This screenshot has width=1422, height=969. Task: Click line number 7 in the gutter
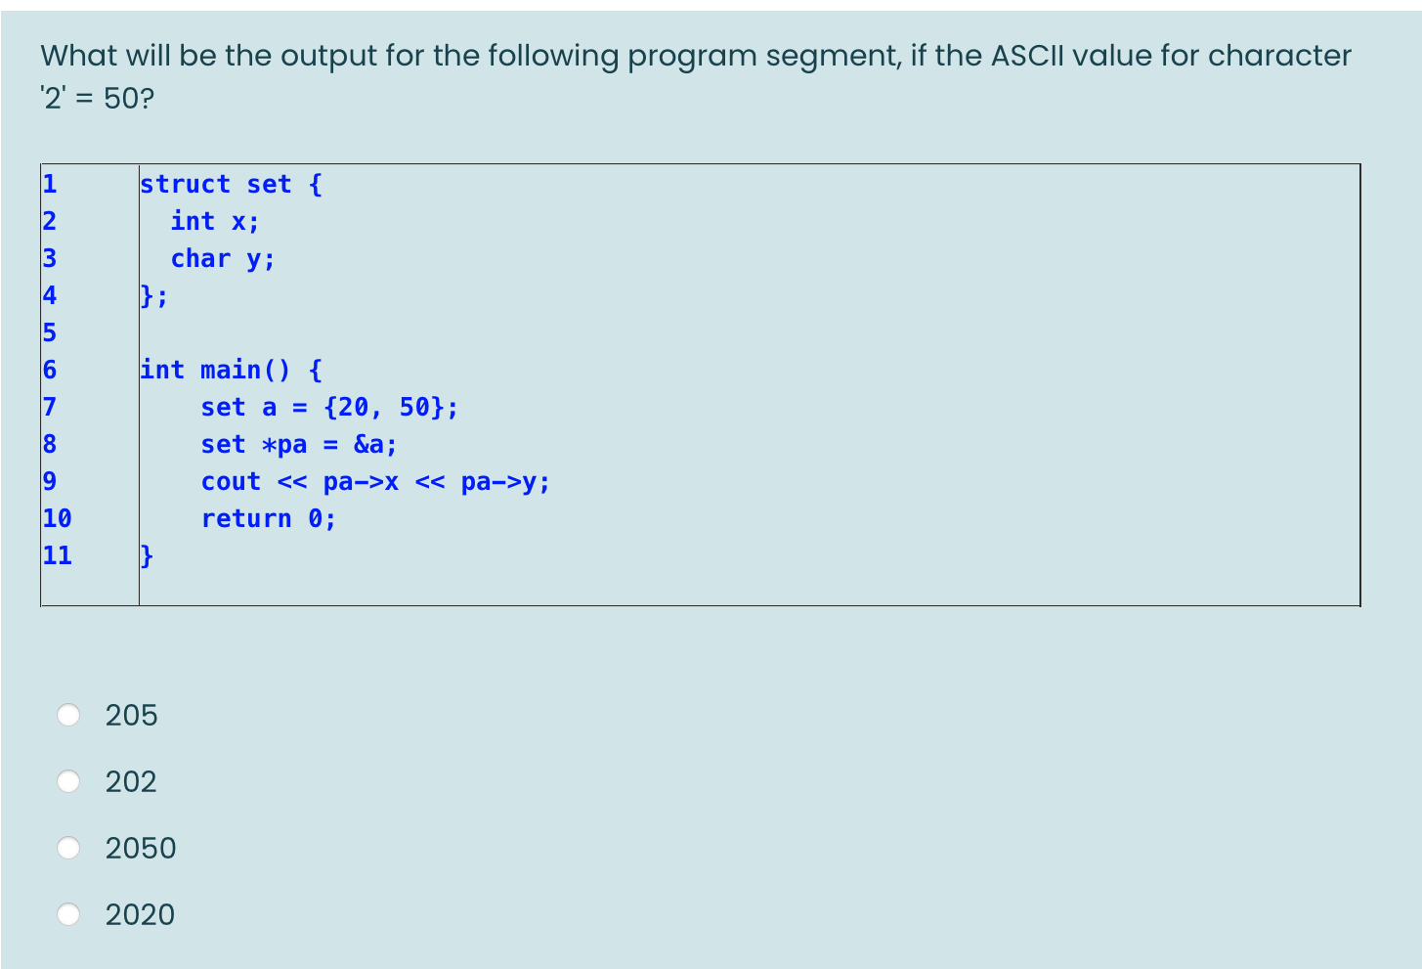coord(49,407)
